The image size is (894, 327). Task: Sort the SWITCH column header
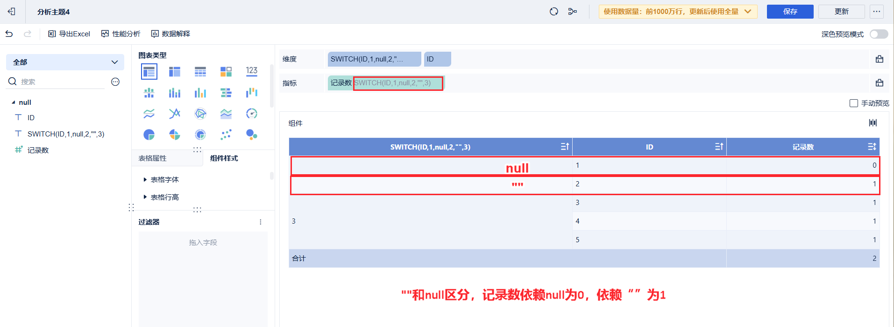pos(565,147)
